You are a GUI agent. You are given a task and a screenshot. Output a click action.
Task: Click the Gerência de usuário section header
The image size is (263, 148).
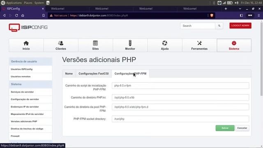(30, 61)
